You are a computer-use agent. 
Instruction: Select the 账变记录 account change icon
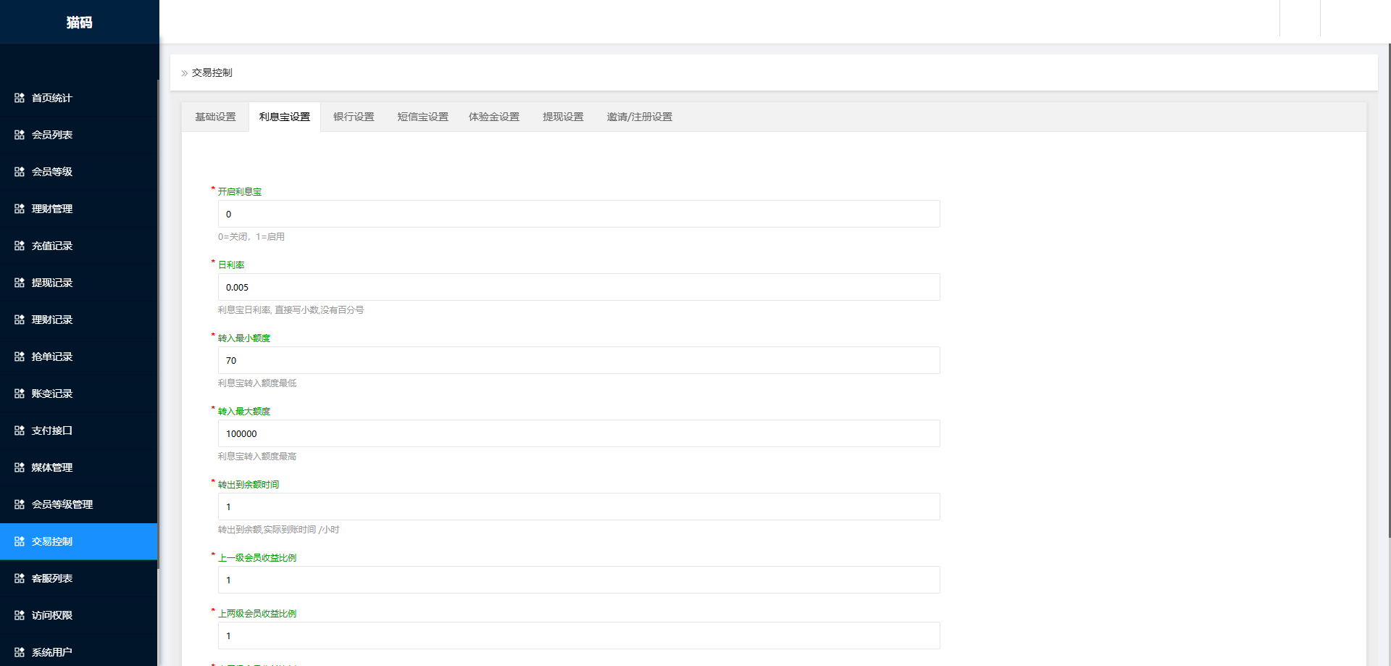(x=19, y=394)
